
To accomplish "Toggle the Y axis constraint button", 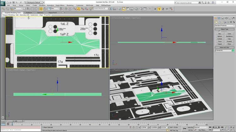I will click(x=159, y=9).
